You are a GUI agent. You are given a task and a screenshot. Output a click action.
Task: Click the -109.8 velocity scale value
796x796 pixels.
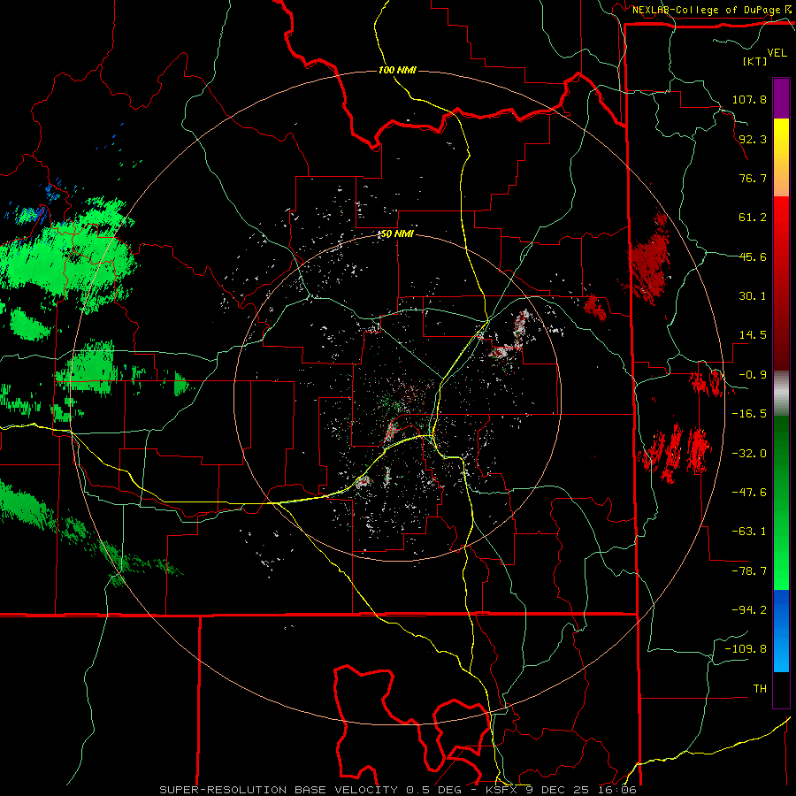746,649
